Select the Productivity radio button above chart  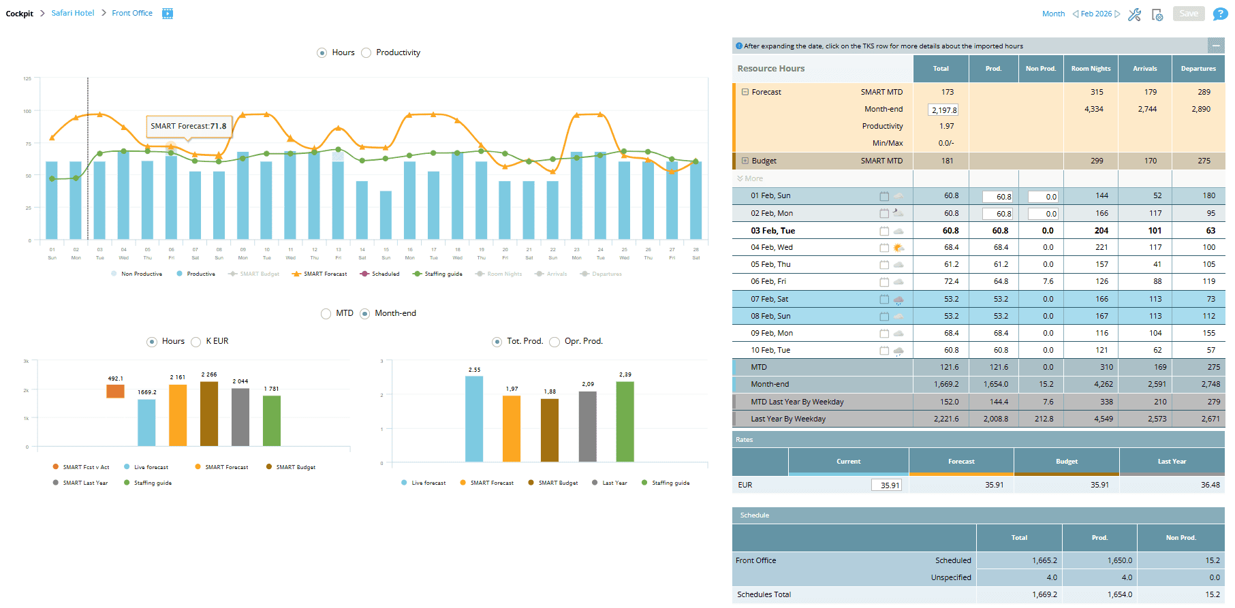[x=366, y=53]
